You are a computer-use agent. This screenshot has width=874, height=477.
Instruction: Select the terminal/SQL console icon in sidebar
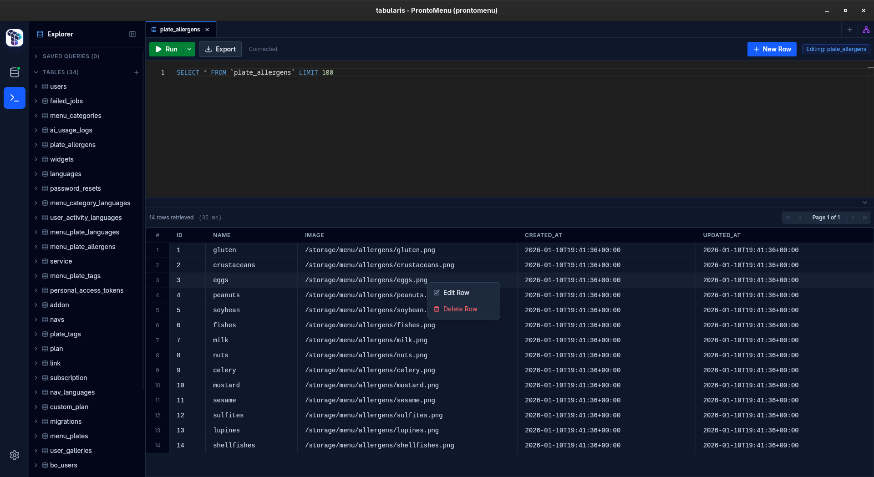click(x=14, y=98)
